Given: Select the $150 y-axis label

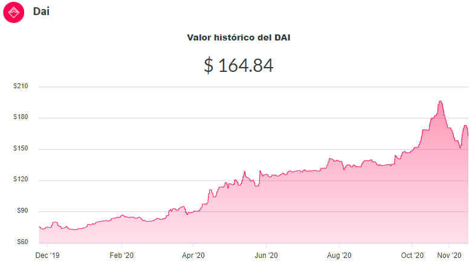Looking at the screenshot, I should (21, 148).
